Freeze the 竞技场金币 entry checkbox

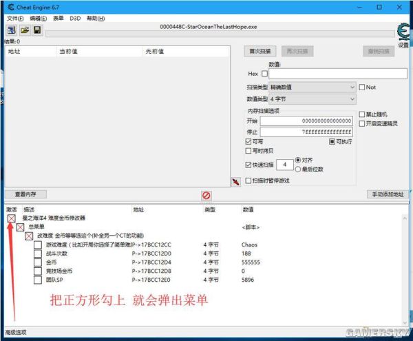(38, 271)
